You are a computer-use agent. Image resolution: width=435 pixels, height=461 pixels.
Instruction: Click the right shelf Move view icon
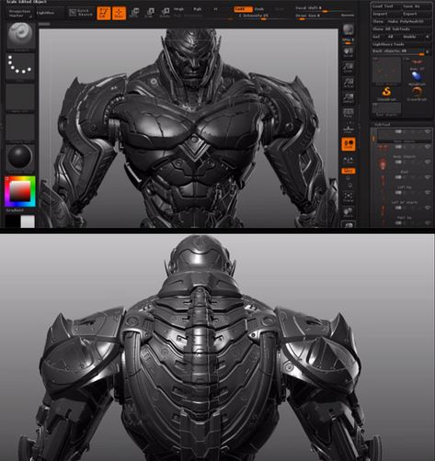pos(348,211)
